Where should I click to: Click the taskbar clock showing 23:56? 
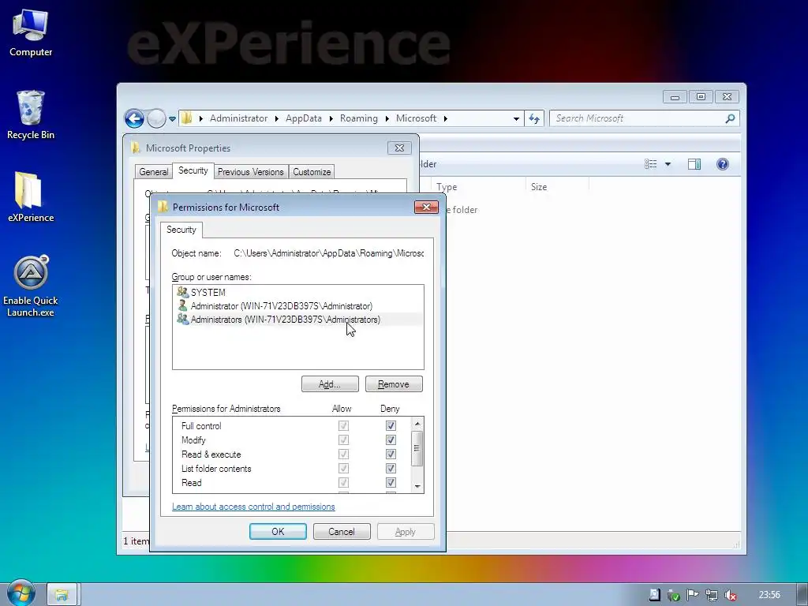click(769, 595)
